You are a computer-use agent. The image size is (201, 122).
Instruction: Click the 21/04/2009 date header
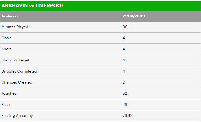click(x=133, y=16)
